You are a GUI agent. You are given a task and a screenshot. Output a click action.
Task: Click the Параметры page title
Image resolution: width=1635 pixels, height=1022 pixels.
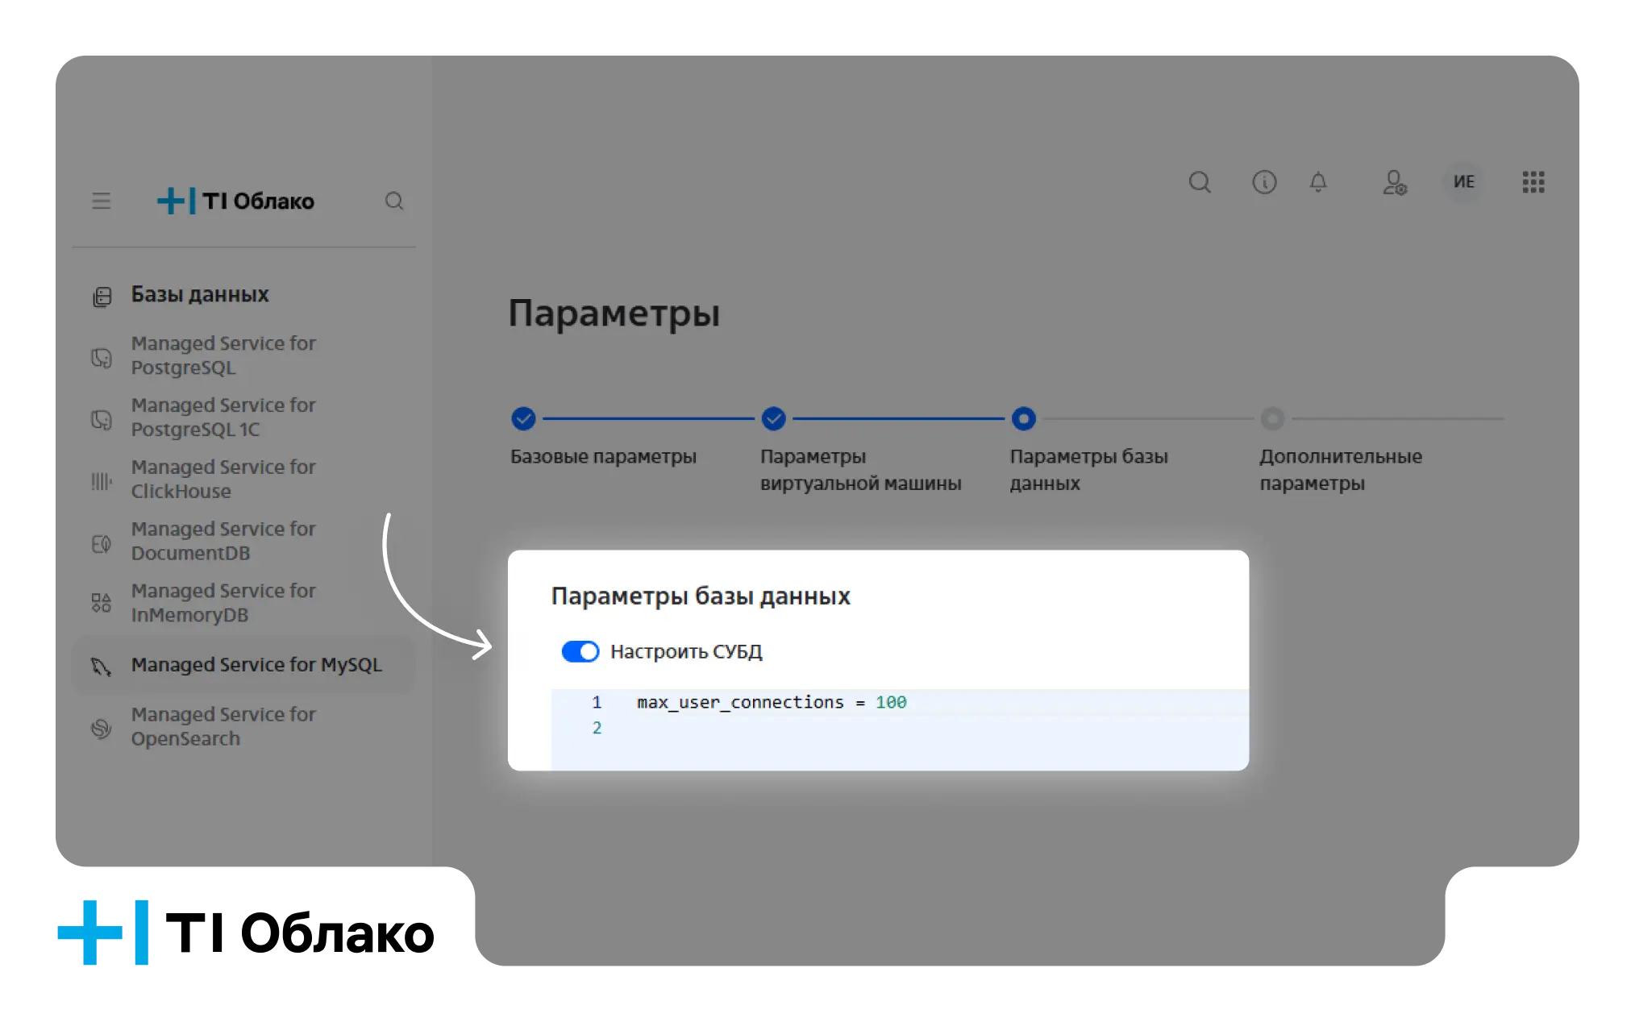point(614,314)
